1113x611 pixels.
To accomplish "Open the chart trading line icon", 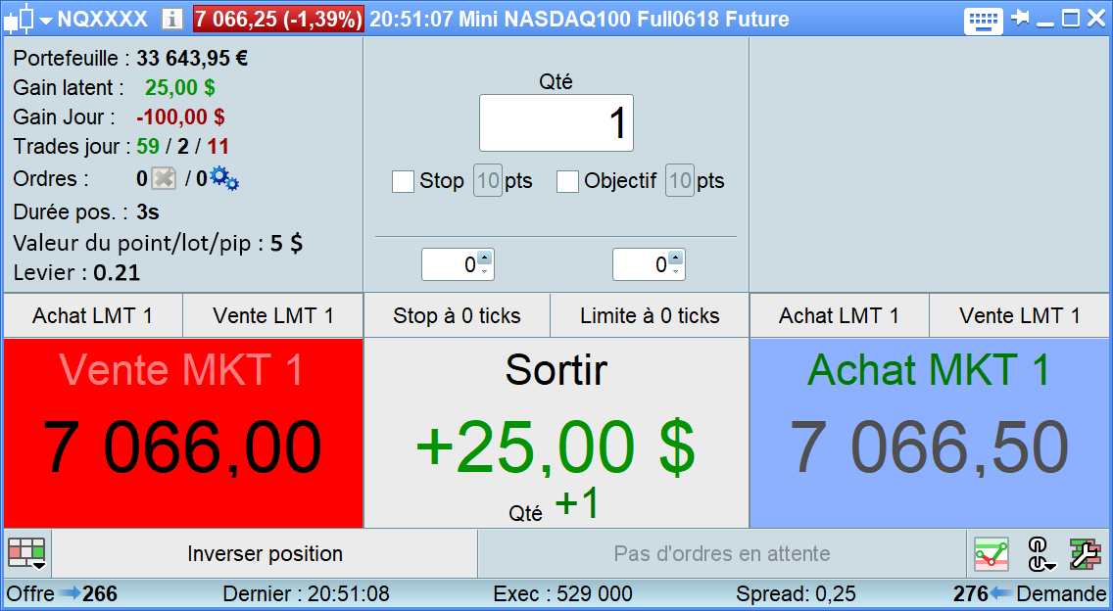I will [x=992, y=554].
